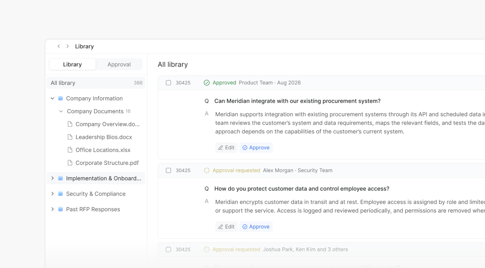Screen dimensions: 485x268
Task: Click the Approval requested spinner icon for Joshua Park
Action: pyautogui.click(x=207, y=249)
